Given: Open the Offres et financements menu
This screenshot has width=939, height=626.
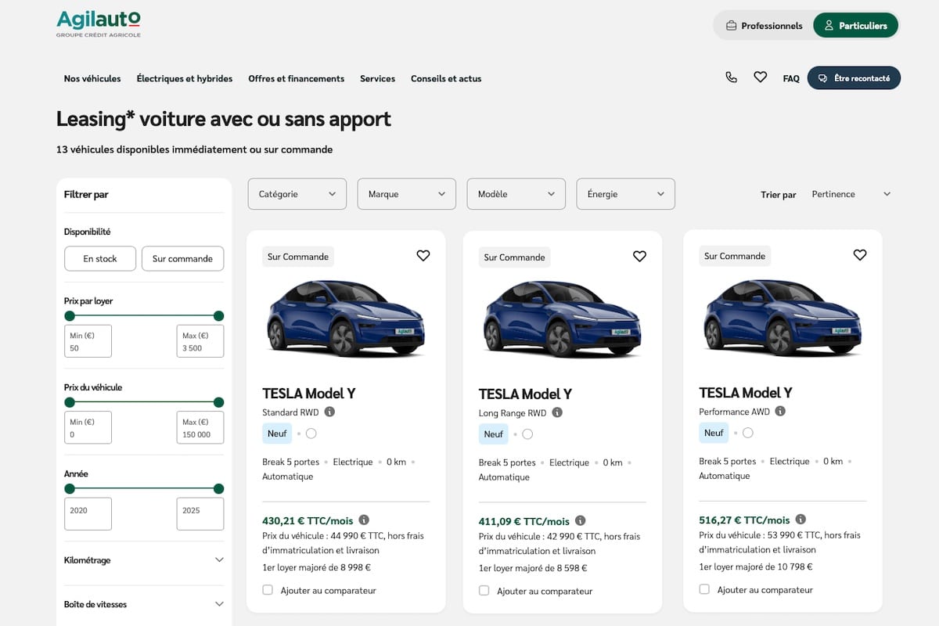Looking at the screenshot, I should (296, 78).
